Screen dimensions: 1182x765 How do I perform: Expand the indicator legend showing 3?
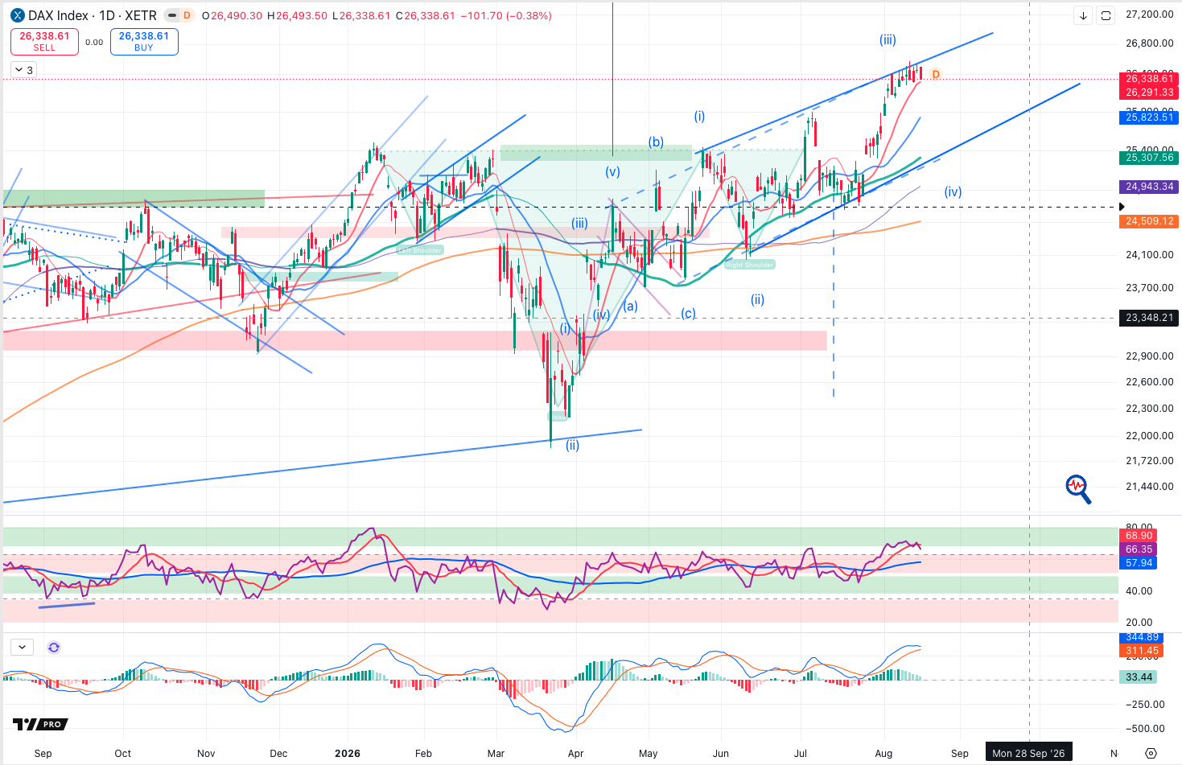pos(23,70)
